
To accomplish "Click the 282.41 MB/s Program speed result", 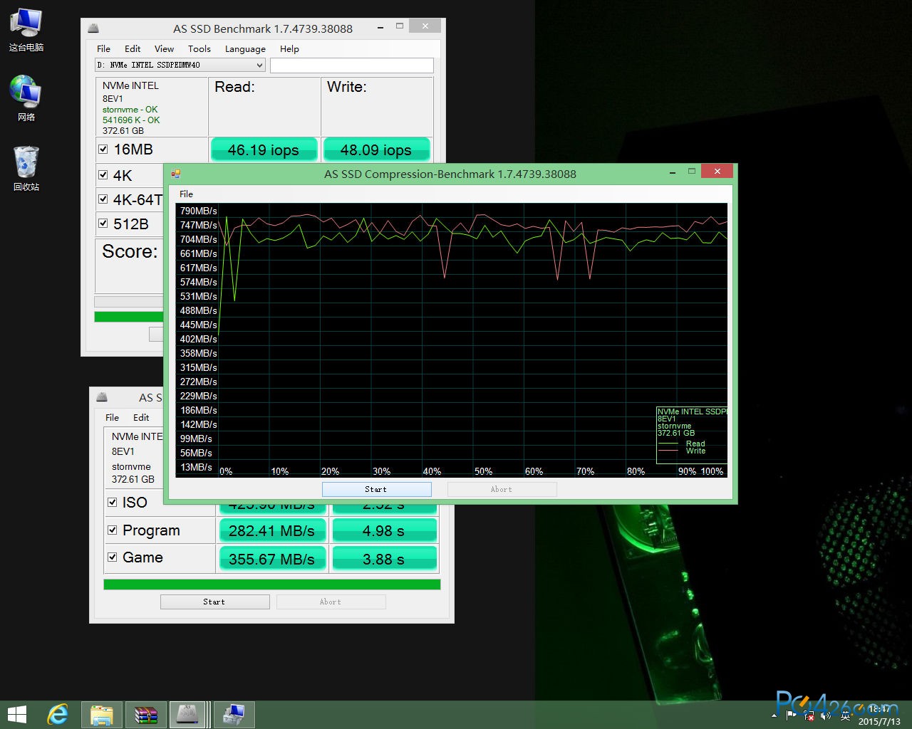I will click(271, 531).
